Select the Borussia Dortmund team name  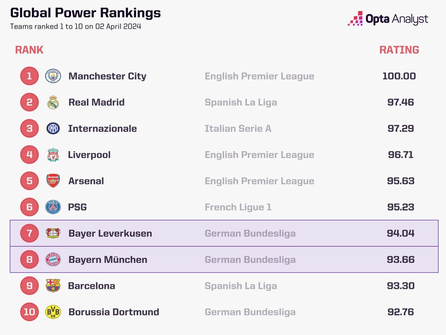(x=114, y=312)
